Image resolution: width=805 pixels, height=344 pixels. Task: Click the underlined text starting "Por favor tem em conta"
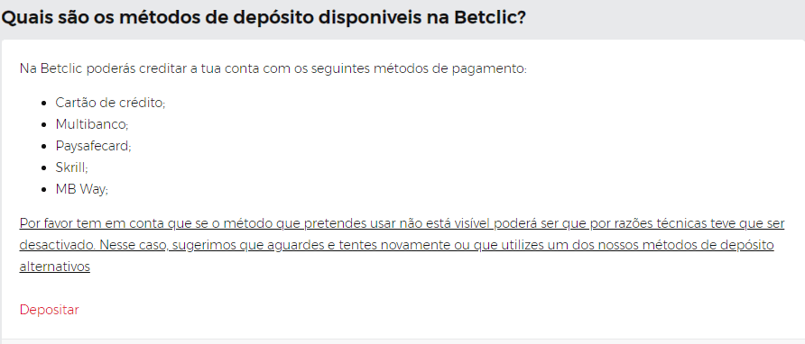tap(402, 223)
